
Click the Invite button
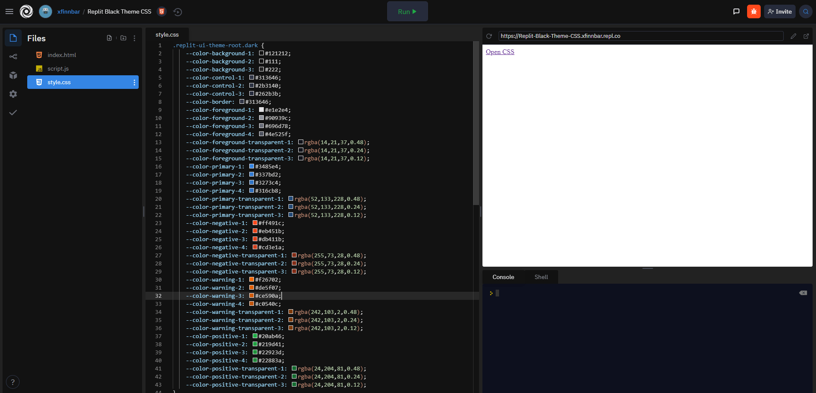780,11
